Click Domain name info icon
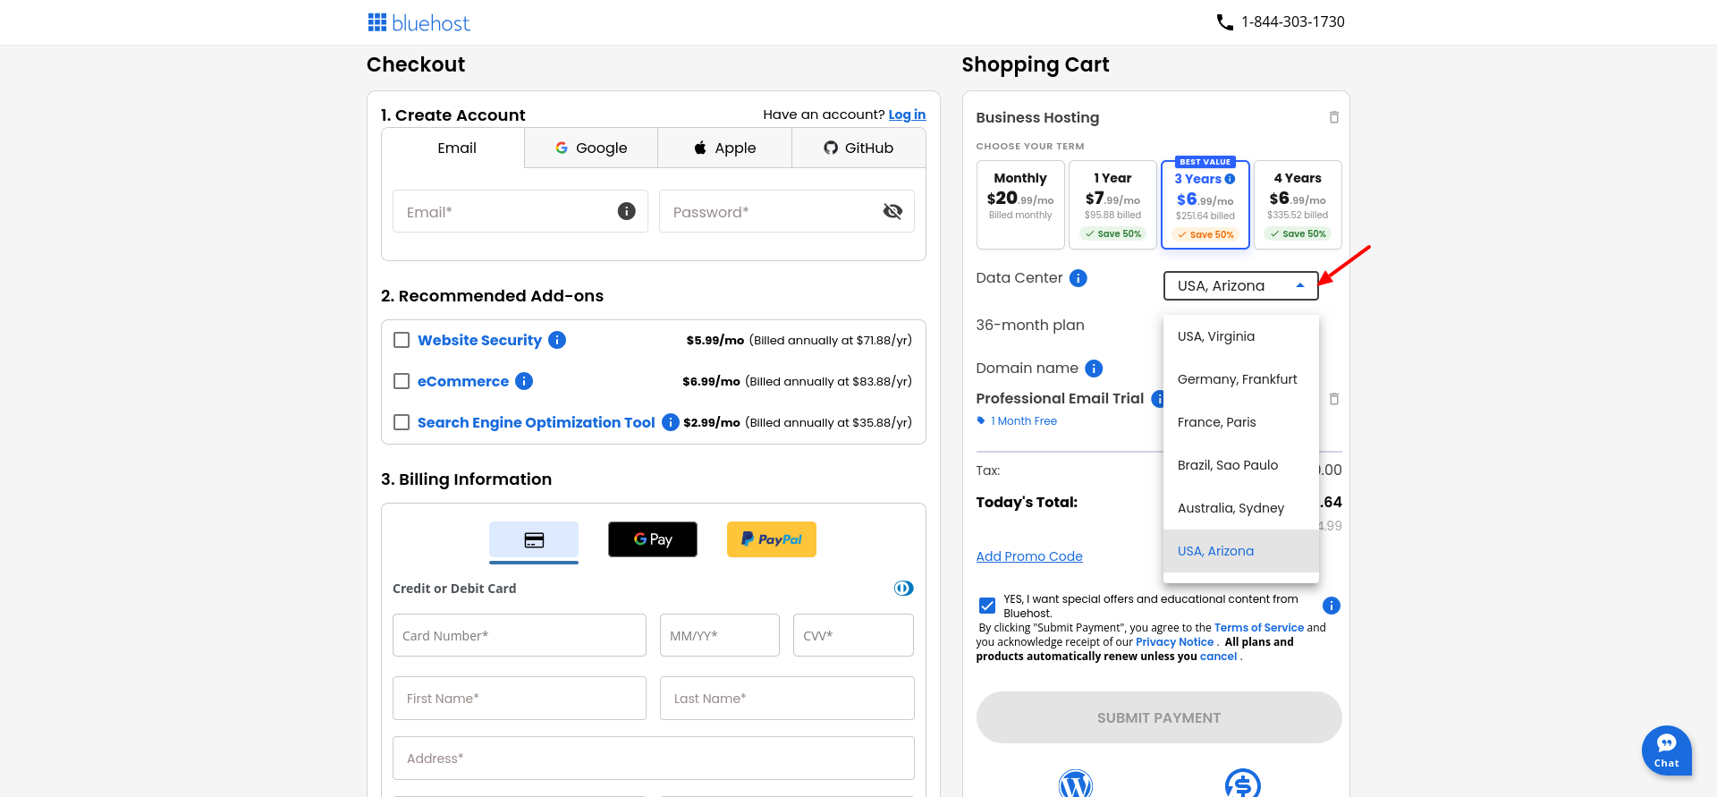Image resolution: width=1717 pixels, height=797 pixels. [1094, 369]
